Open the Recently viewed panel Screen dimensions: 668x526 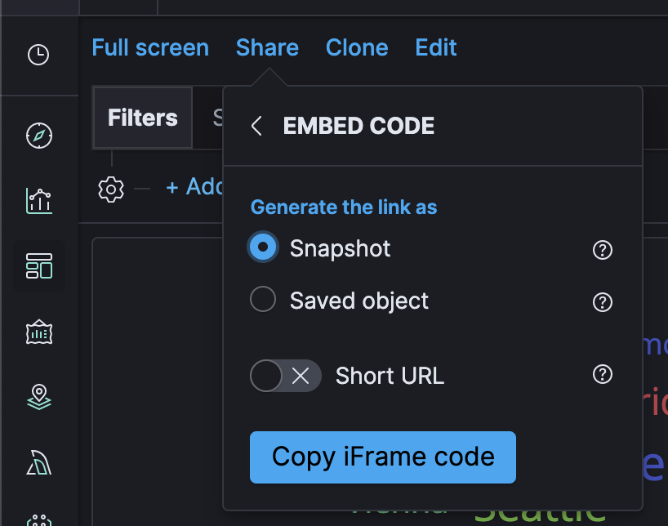(39, 56)
